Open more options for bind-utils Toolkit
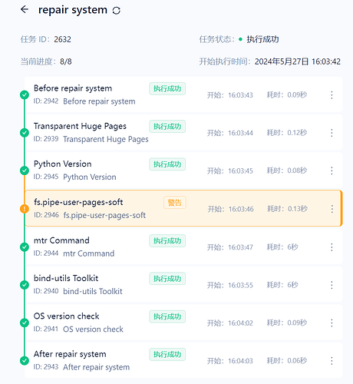This screenshot has height=384, width=353. (332, 285)
